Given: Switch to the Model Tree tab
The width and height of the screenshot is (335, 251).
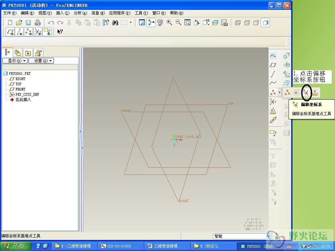Looking at the screenshot, I should (7, 52).
